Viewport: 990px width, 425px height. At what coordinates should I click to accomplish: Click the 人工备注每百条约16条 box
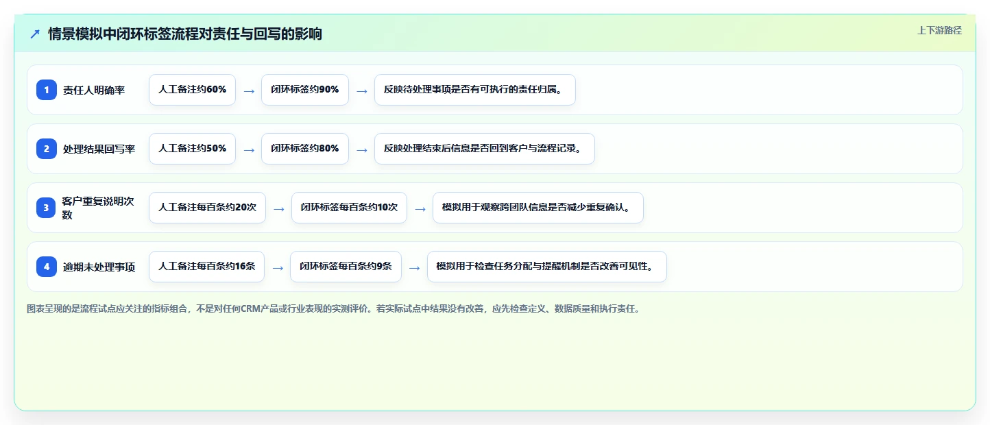[206, 267]
